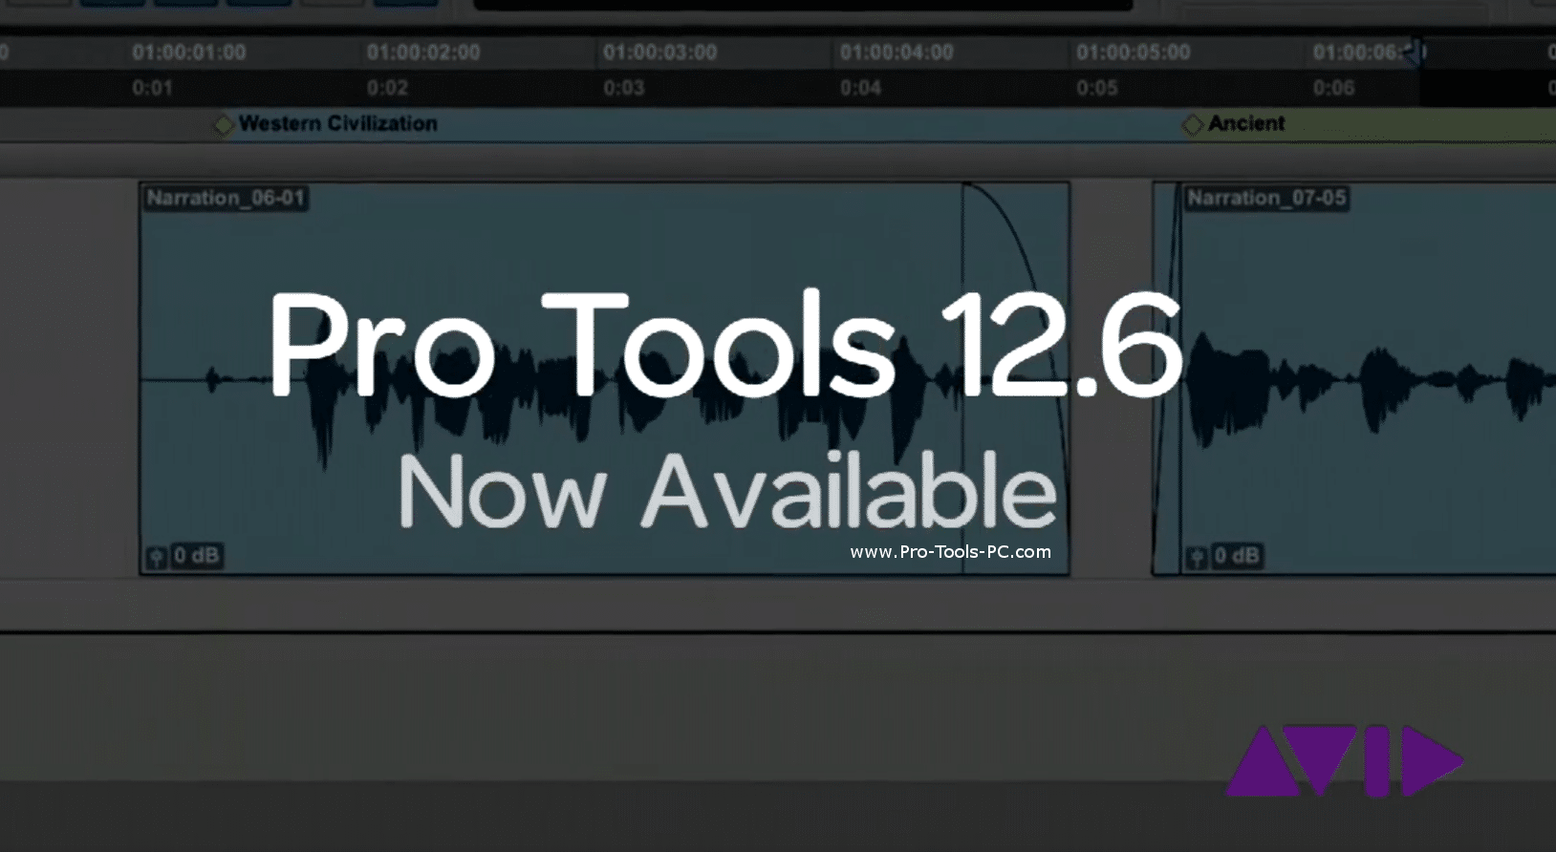Viewport: 1556px width, 852px height.
Task: Open clip gain fader icon on Narration_07-05
Action: [1196, 556]
